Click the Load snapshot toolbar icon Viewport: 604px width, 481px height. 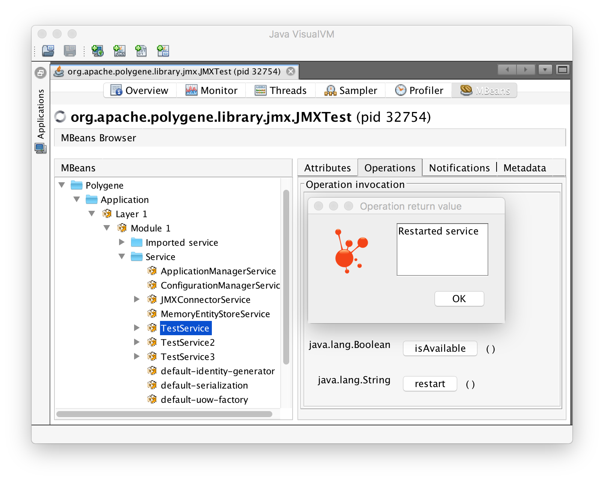coord(48,51)
